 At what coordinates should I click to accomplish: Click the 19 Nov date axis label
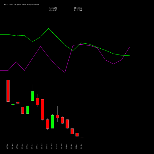tap(27, 146)
